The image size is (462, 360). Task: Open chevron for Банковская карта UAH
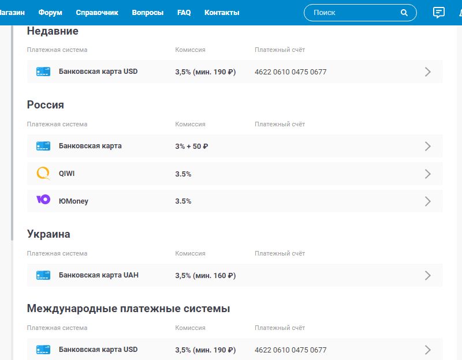click(428, 275)
